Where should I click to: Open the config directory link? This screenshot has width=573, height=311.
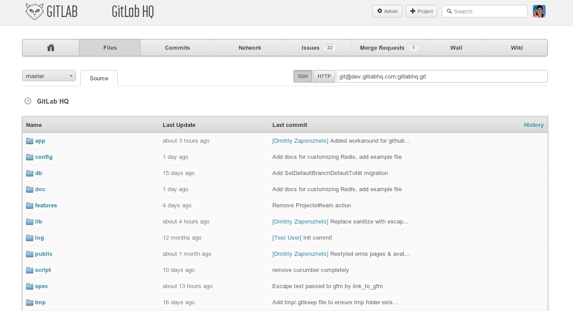[44, 157]
